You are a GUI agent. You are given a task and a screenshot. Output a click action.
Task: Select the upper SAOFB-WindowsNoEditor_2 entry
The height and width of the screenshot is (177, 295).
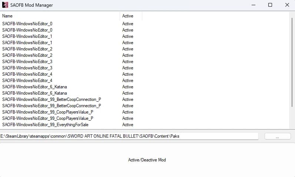(x=27, y=49)
